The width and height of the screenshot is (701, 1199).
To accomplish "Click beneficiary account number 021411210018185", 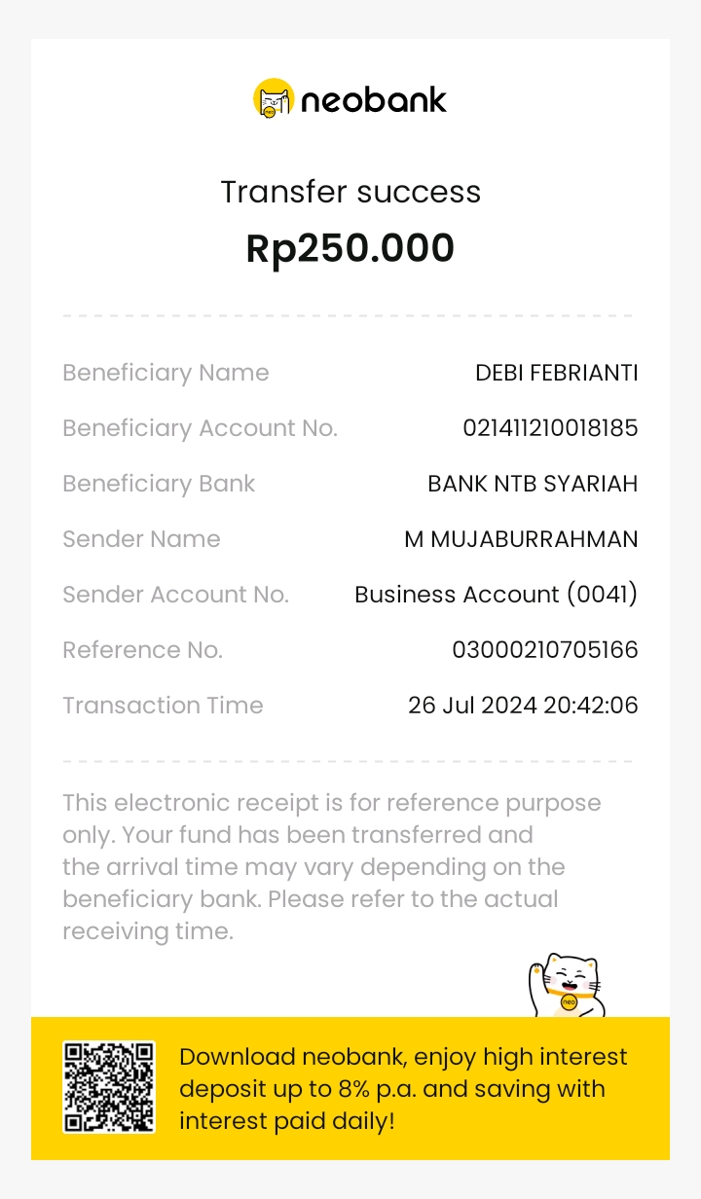I will click(x=550, y=428).
